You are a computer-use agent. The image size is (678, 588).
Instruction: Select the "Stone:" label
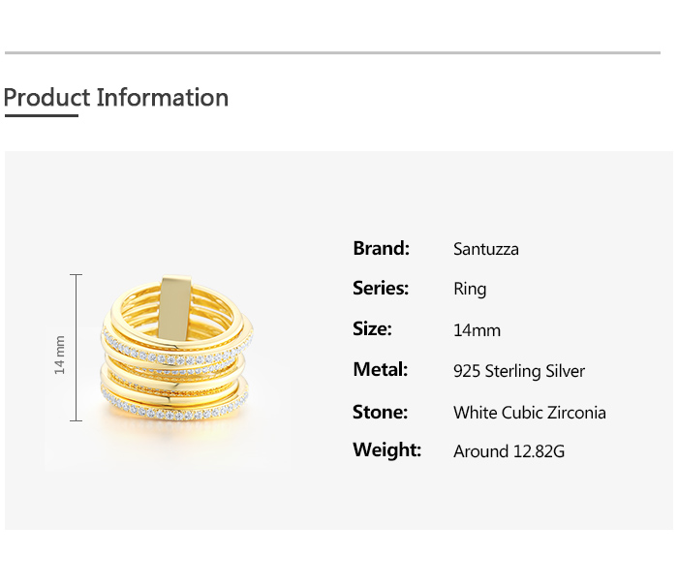[380, 411]
